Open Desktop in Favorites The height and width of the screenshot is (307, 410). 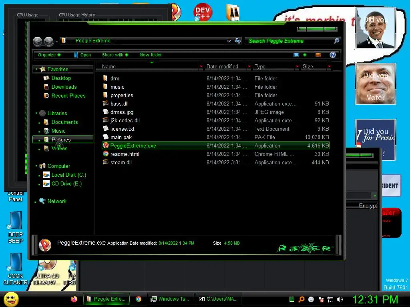pos(61,78)
